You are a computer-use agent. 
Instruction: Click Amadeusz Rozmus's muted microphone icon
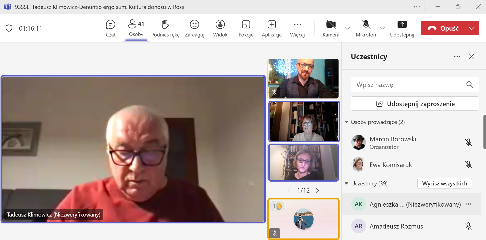468,226
